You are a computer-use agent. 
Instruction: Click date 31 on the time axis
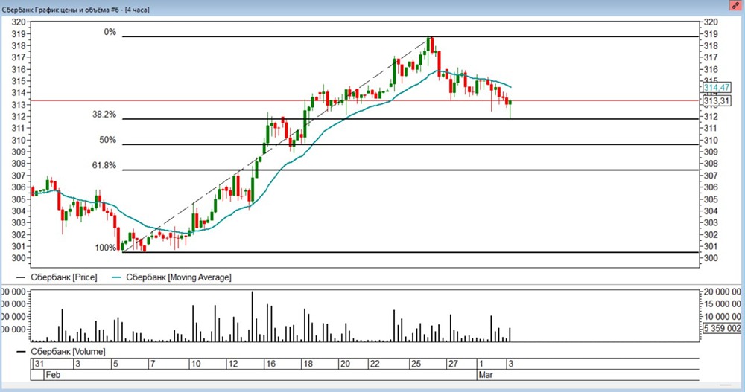pos(39,364)
